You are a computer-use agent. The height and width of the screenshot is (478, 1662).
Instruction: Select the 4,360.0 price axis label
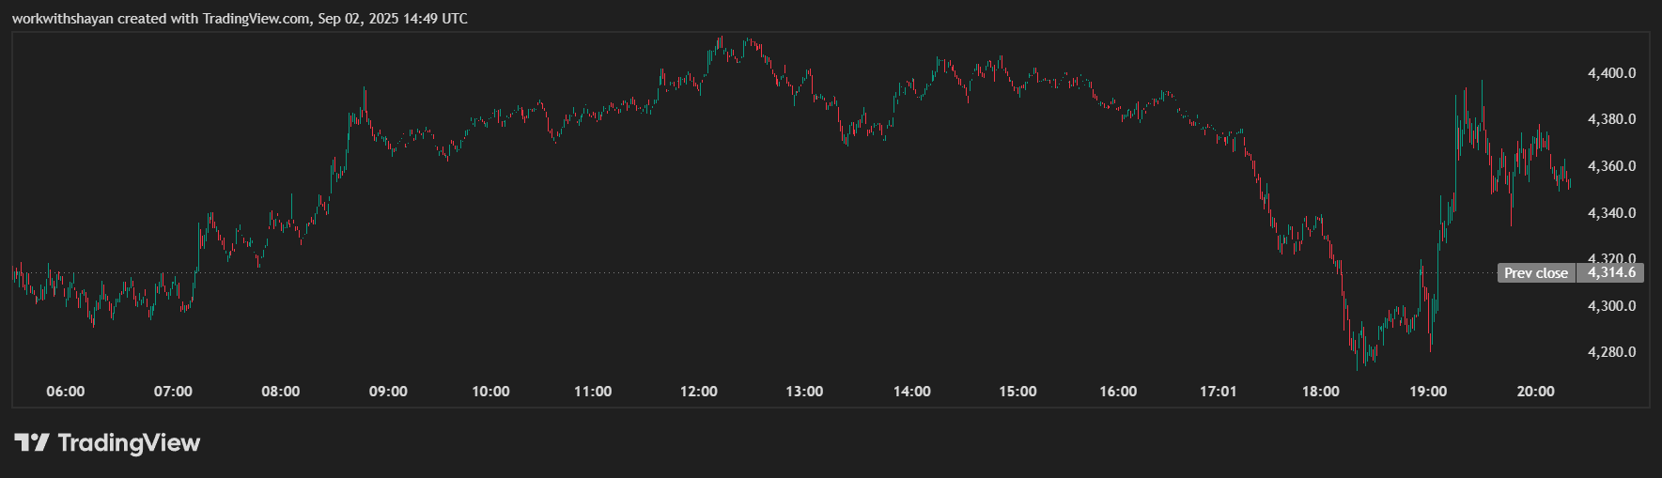(x=1611, y=166)
